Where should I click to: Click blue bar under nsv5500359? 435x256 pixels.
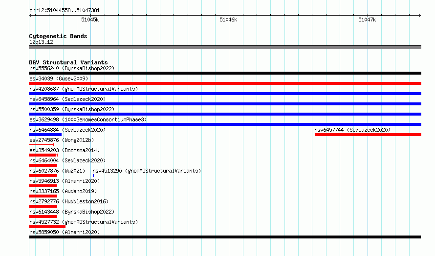(x=225, y=114)
